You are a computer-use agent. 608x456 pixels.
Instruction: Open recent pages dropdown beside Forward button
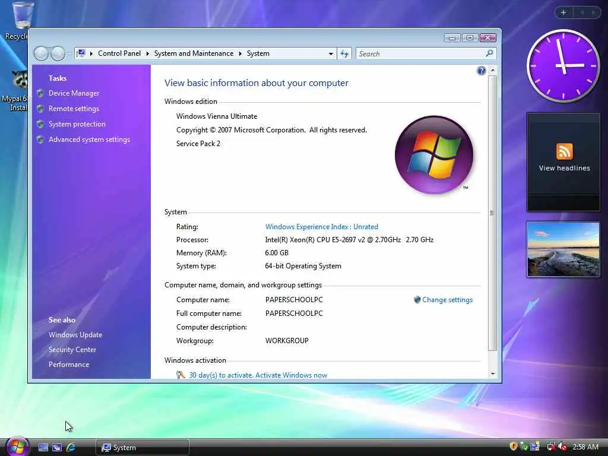[x=69, y=54]
